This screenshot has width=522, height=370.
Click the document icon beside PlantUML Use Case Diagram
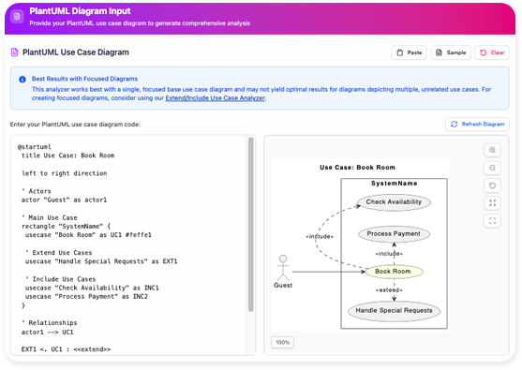point(14,52)
